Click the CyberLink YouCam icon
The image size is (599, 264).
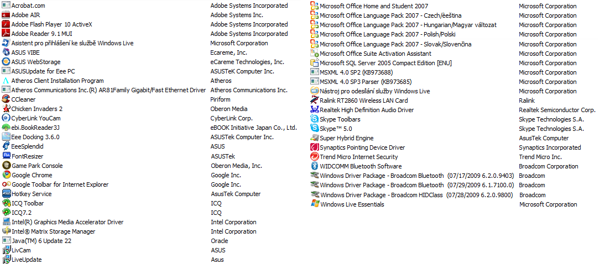(6, 118)
